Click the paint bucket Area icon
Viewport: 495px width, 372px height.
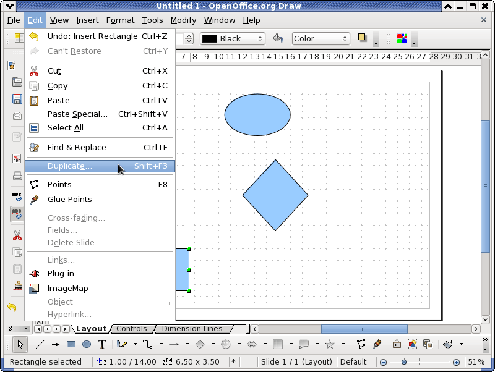tap(278, 38)
